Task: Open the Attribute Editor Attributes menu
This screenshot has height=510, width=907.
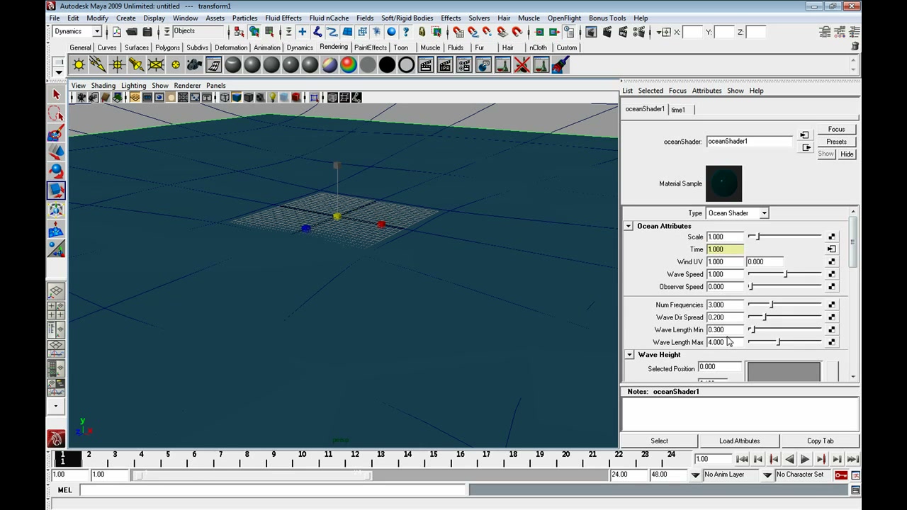Action: point(706,91)
